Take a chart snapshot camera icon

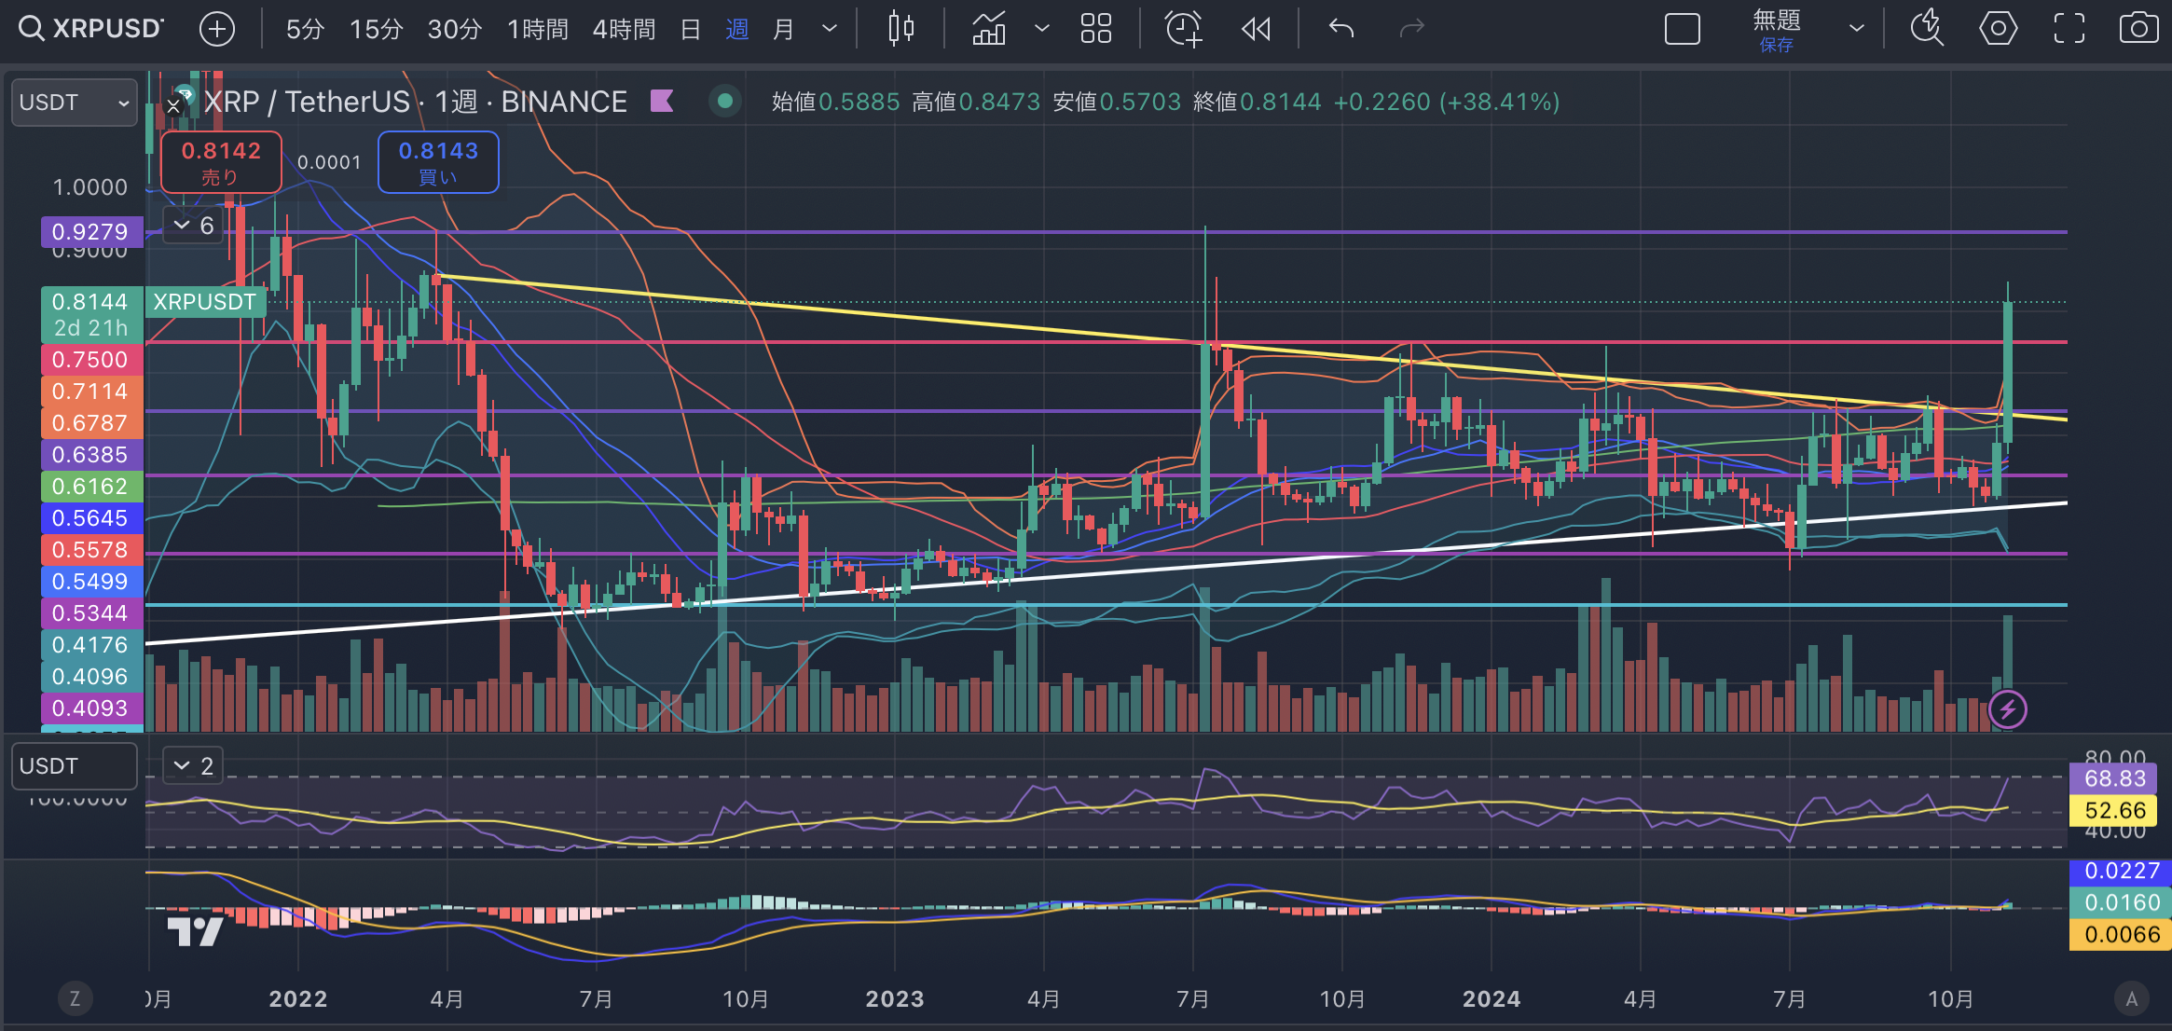[2138, 29]
